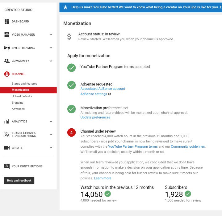
Task: Click the Apply for monetization heading
Action: click(89, 56)
